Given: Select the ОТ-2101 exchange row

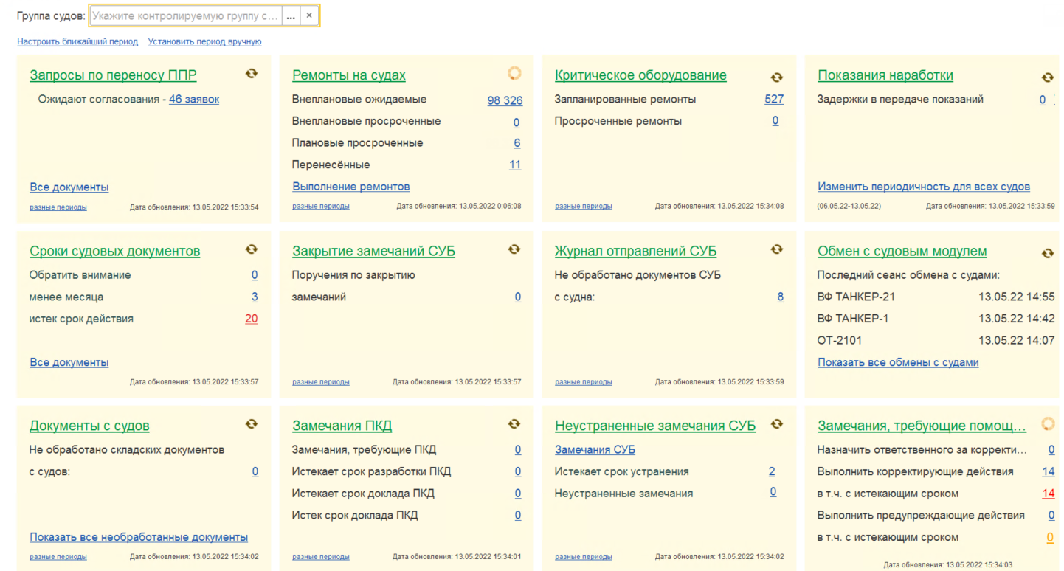Looking at the screenshot, I should (x=936, y=341).
